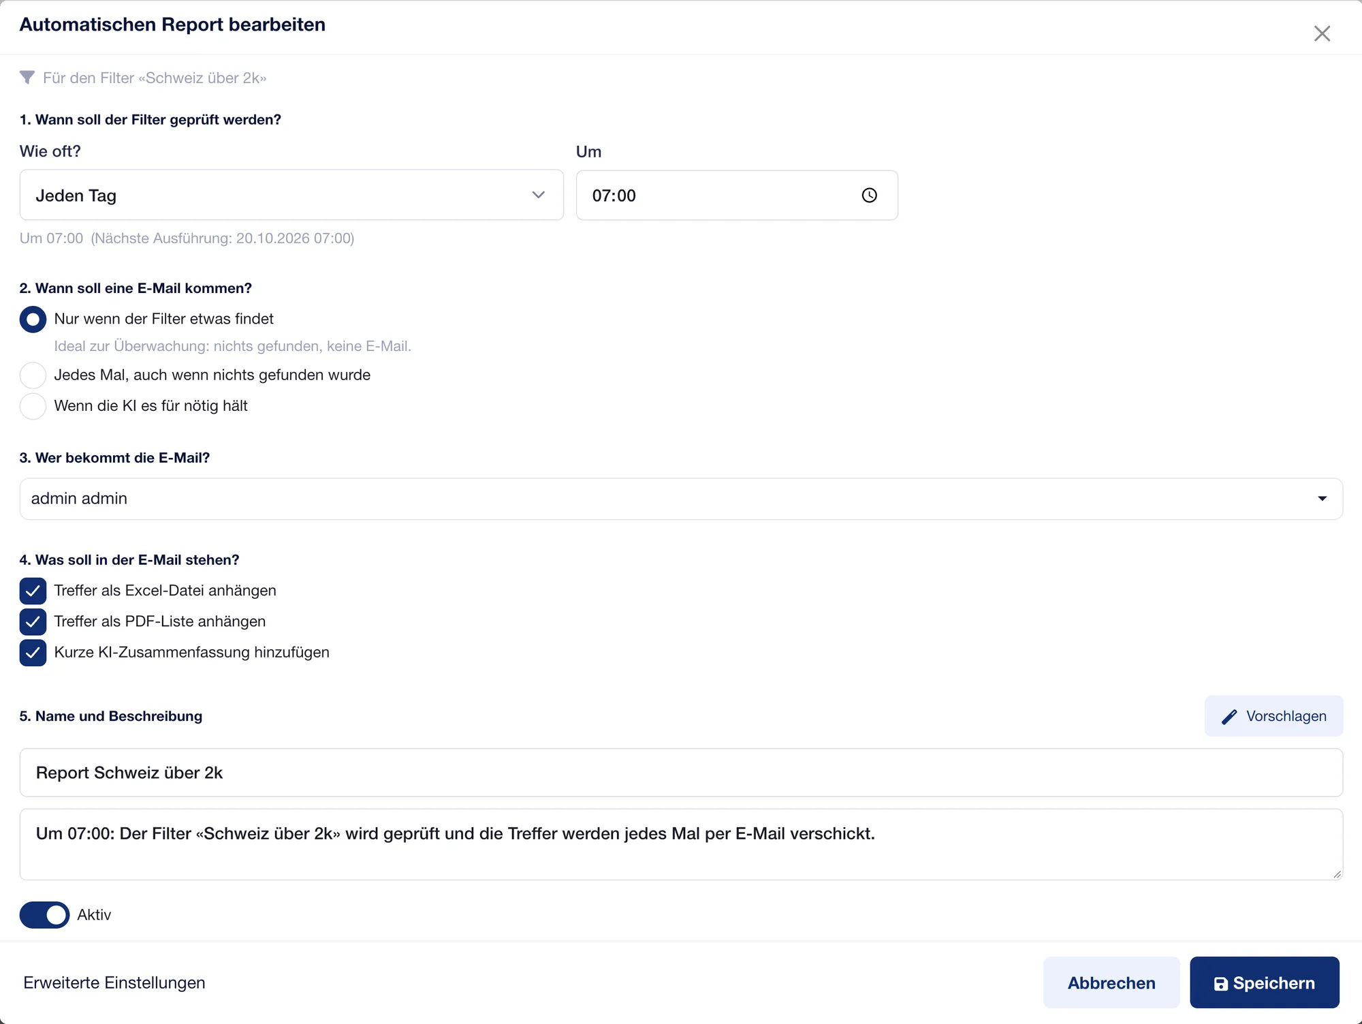Viewport: 1362px width, 1024px height.
Task: Click the clock icon in time field
Action: 870,196
